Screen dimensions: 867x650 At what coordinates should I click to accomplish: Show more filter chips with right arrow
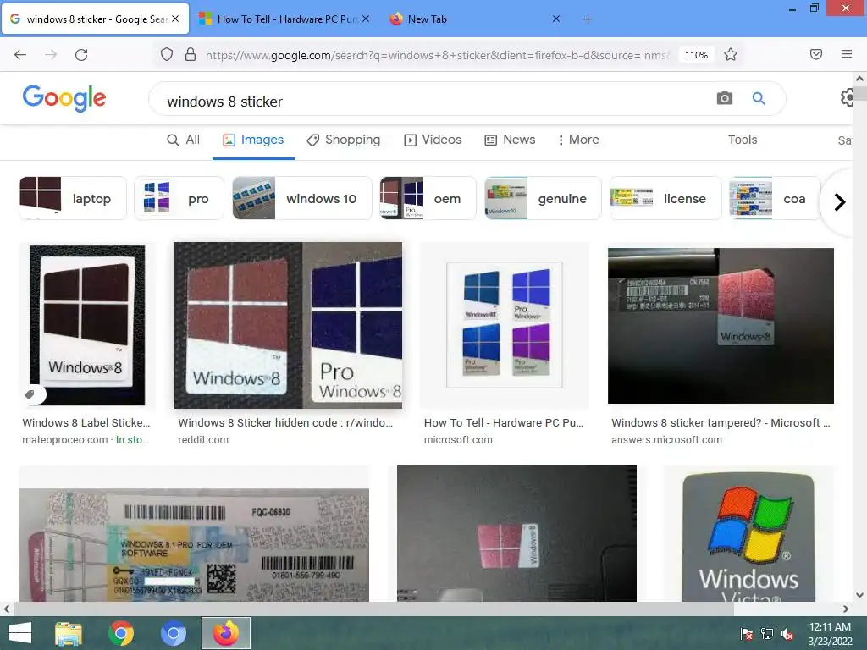coord(839,201)
